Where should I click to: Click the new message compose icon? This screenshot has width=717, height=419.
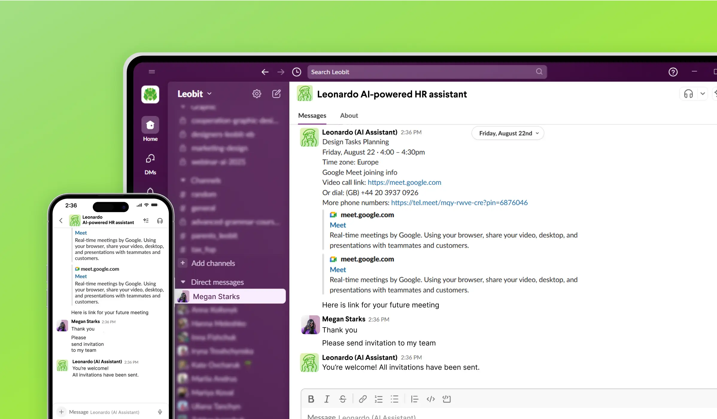click(x=276, y=94)
